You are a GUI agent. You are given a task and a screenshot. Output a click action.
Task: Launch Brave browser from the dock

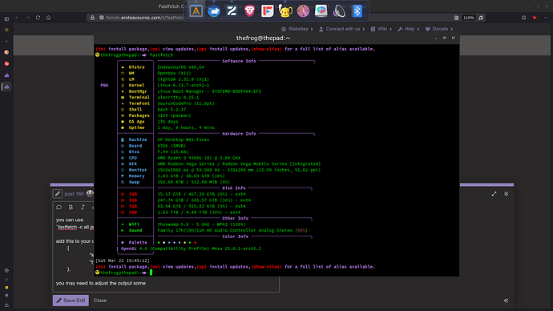250,11
